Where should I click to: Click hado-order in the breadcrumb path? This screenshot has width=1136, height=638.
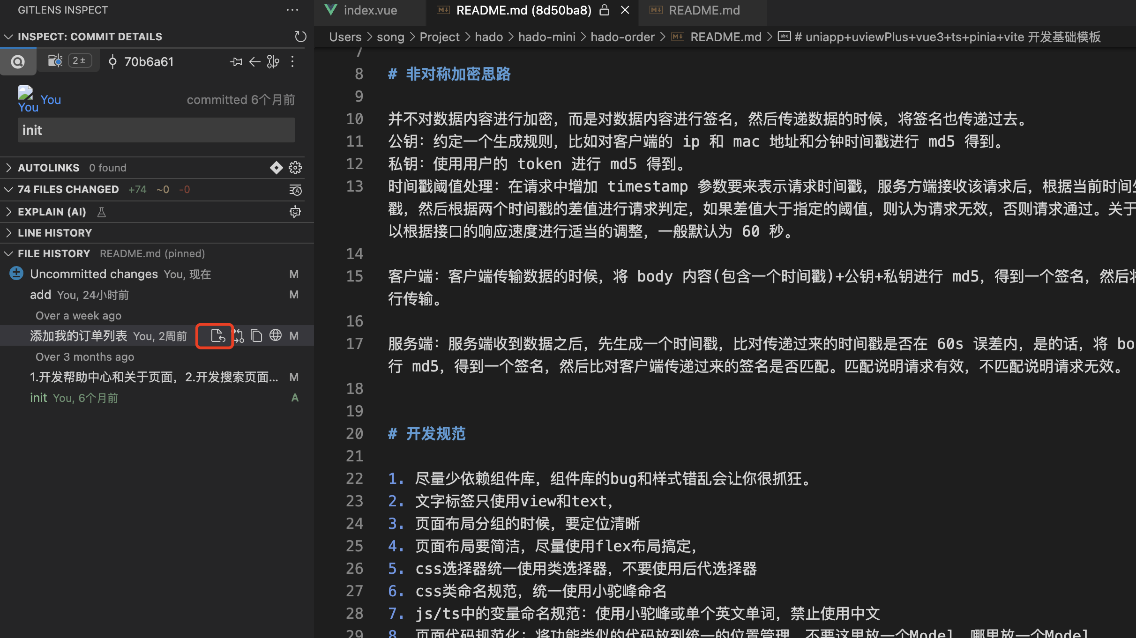(622, 37)
